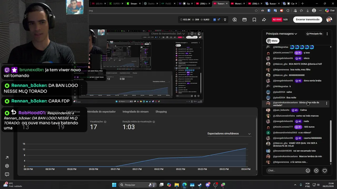Open browser downloads panel
Screen dimensions: 337x189
[308, 10]
